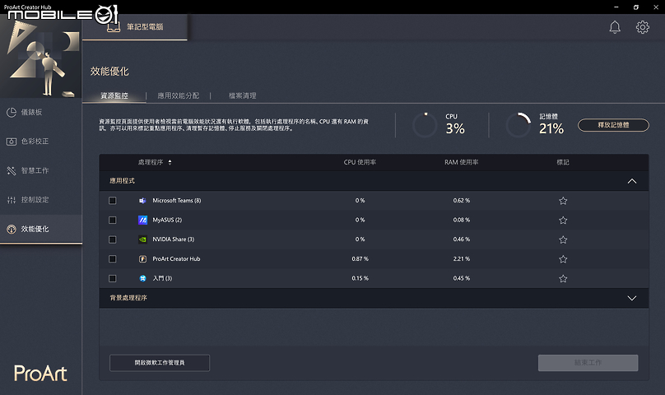
Task: Click the 入門 (3) process name
Action: 162,278
